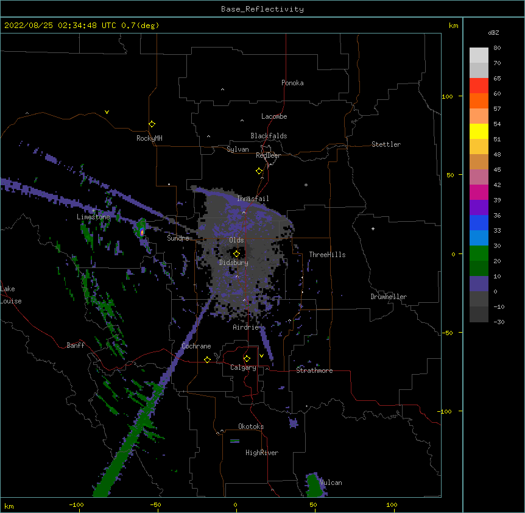The image size is (525, 513).
Task: Click the Airdrie city label
Action: (x=246, y=327)
